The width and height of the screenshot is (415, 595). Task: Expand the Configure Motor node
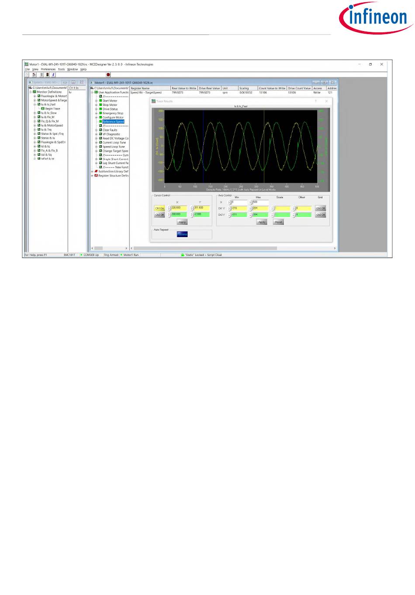click(x=97, y=117)
